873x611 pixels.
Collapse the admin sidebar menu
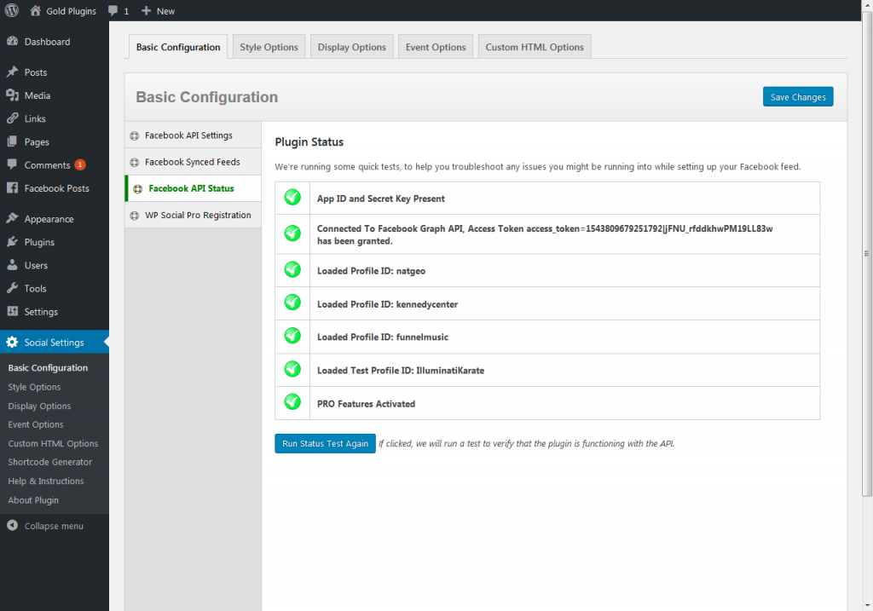(53, 526)
